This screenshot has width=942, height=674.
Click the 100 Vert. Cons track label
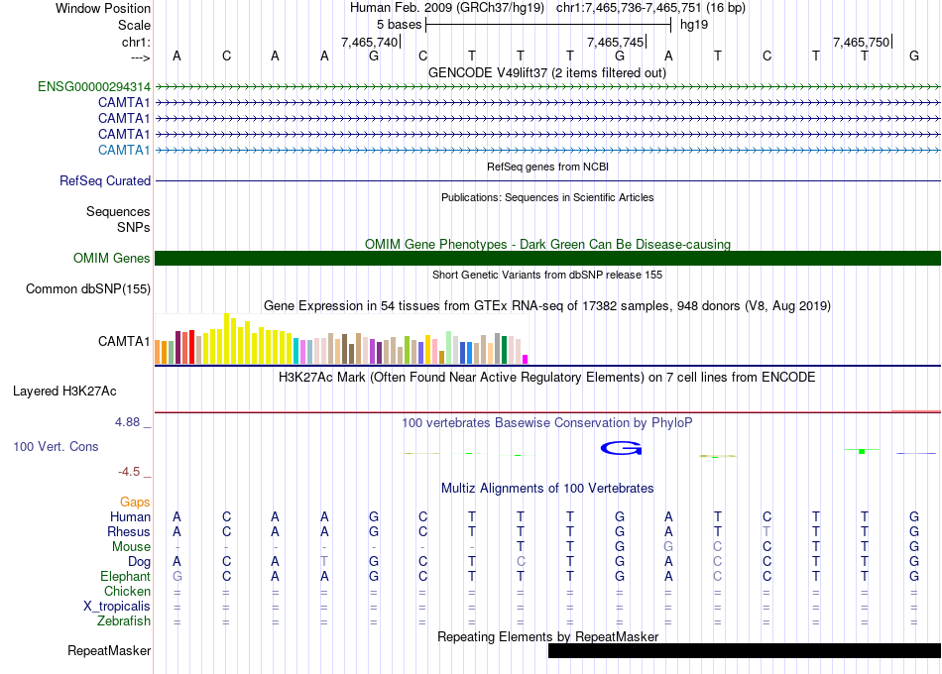(56, 446)
